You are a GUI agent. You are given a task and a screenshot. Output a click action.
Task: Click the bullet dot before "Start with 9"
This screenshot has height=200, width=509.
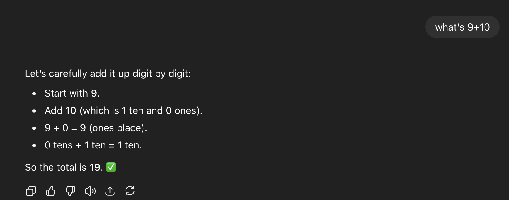coord(34,94)
